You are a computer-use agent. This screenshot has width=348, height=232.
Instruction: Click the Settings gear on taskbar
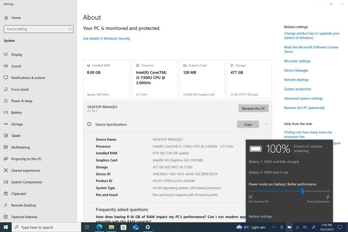tap(148, 227)
